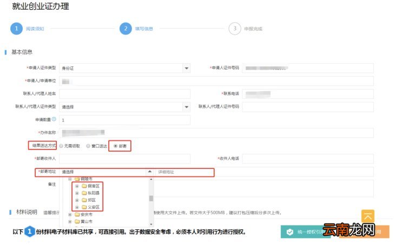Expand the 枞阳县 tree node
395x245 pixels.
pos(77,193)
